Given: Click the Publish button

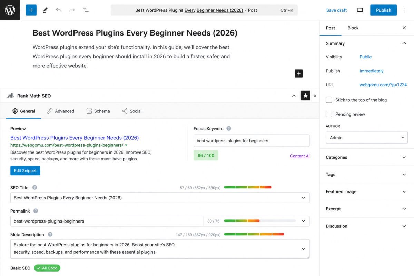Looking at the screenshot, I should (x=383, y=10).
